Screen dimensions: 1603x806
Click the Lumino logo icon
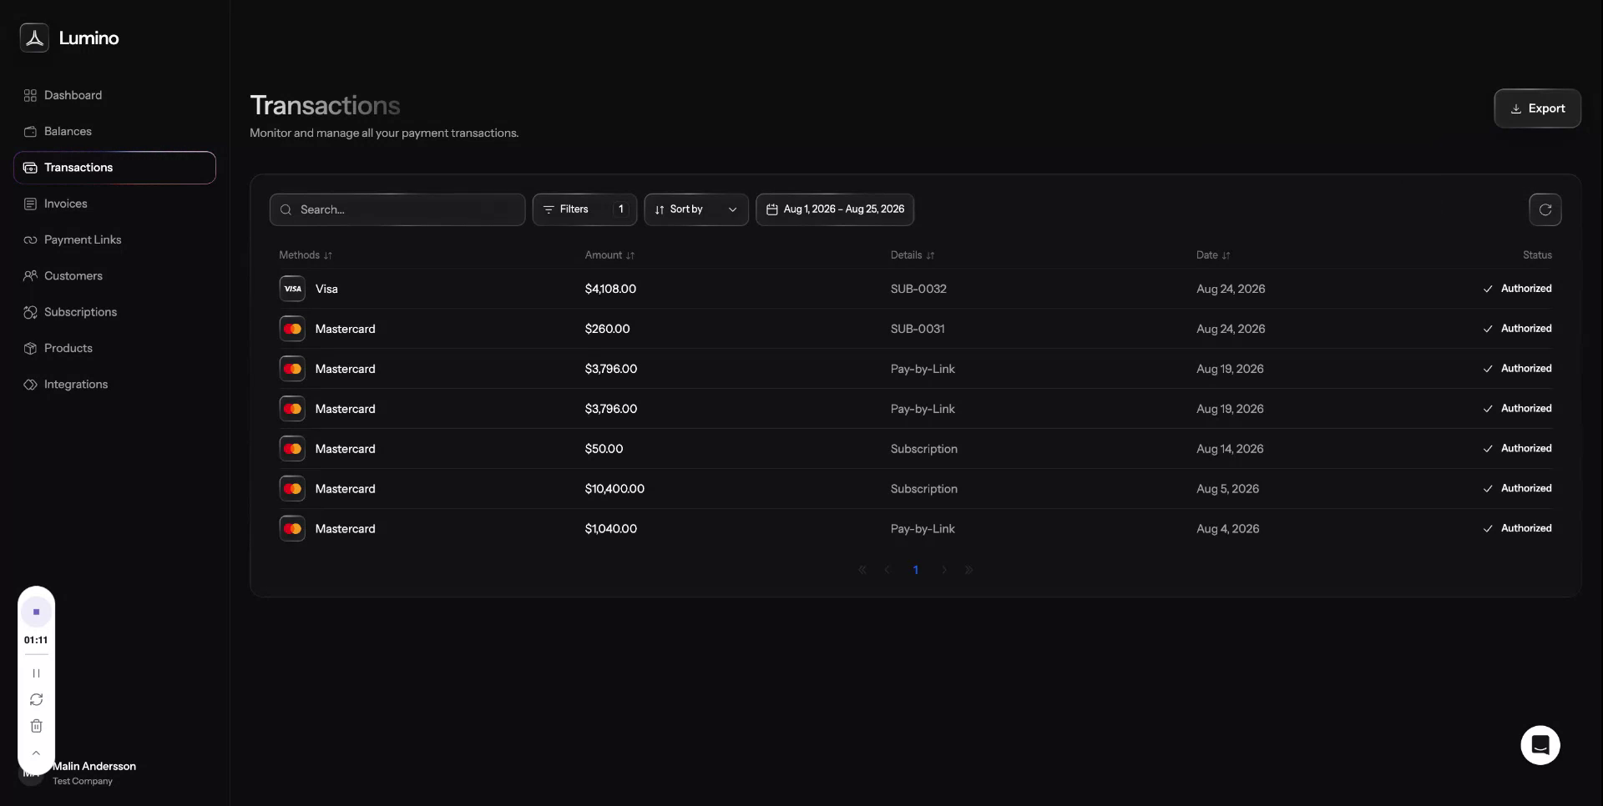pyautogui.click(x=34, y=38)
